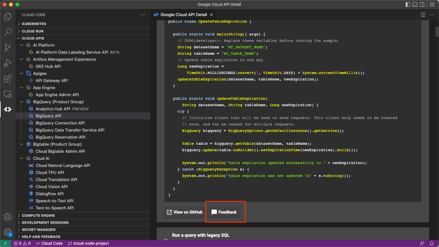Open the Explorer view in activity bar
Screen dimensions: 439x247
point(8,17)
